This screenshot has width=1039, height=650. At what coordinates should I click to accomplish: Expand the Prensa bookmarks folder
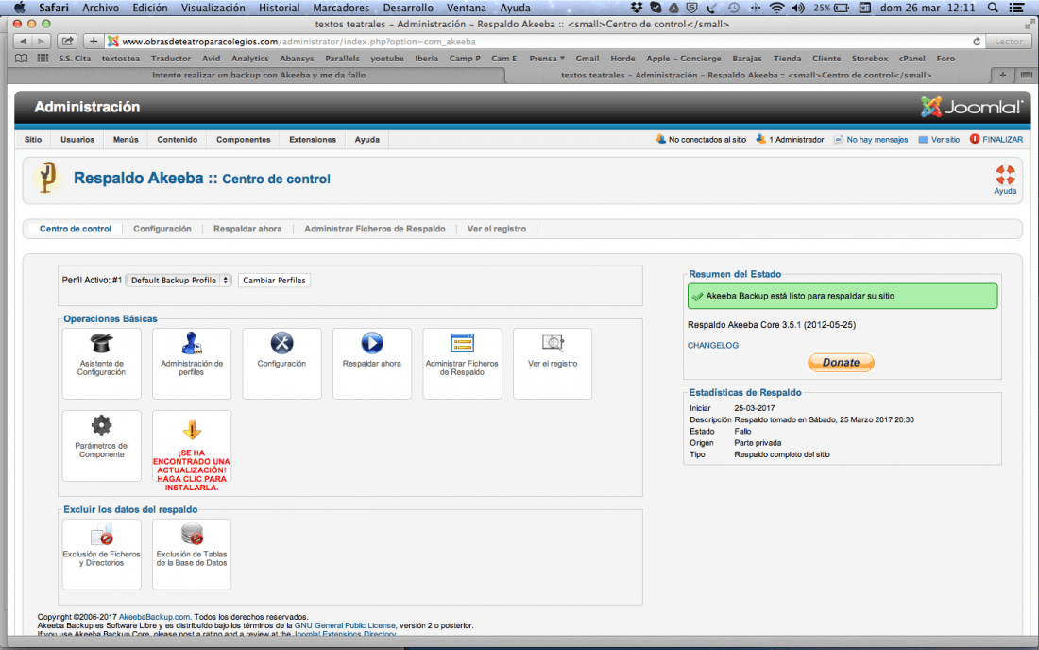click(547, 59)
